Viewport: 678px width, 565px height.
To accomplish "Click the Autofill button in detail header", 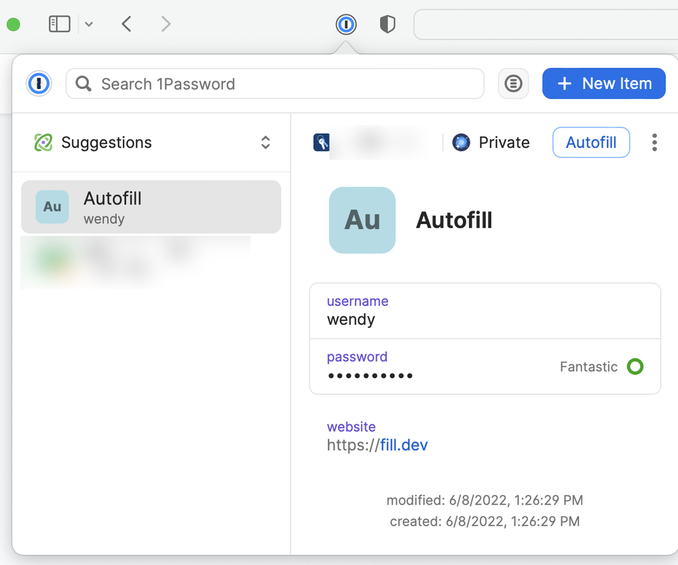I will [591, 143].
